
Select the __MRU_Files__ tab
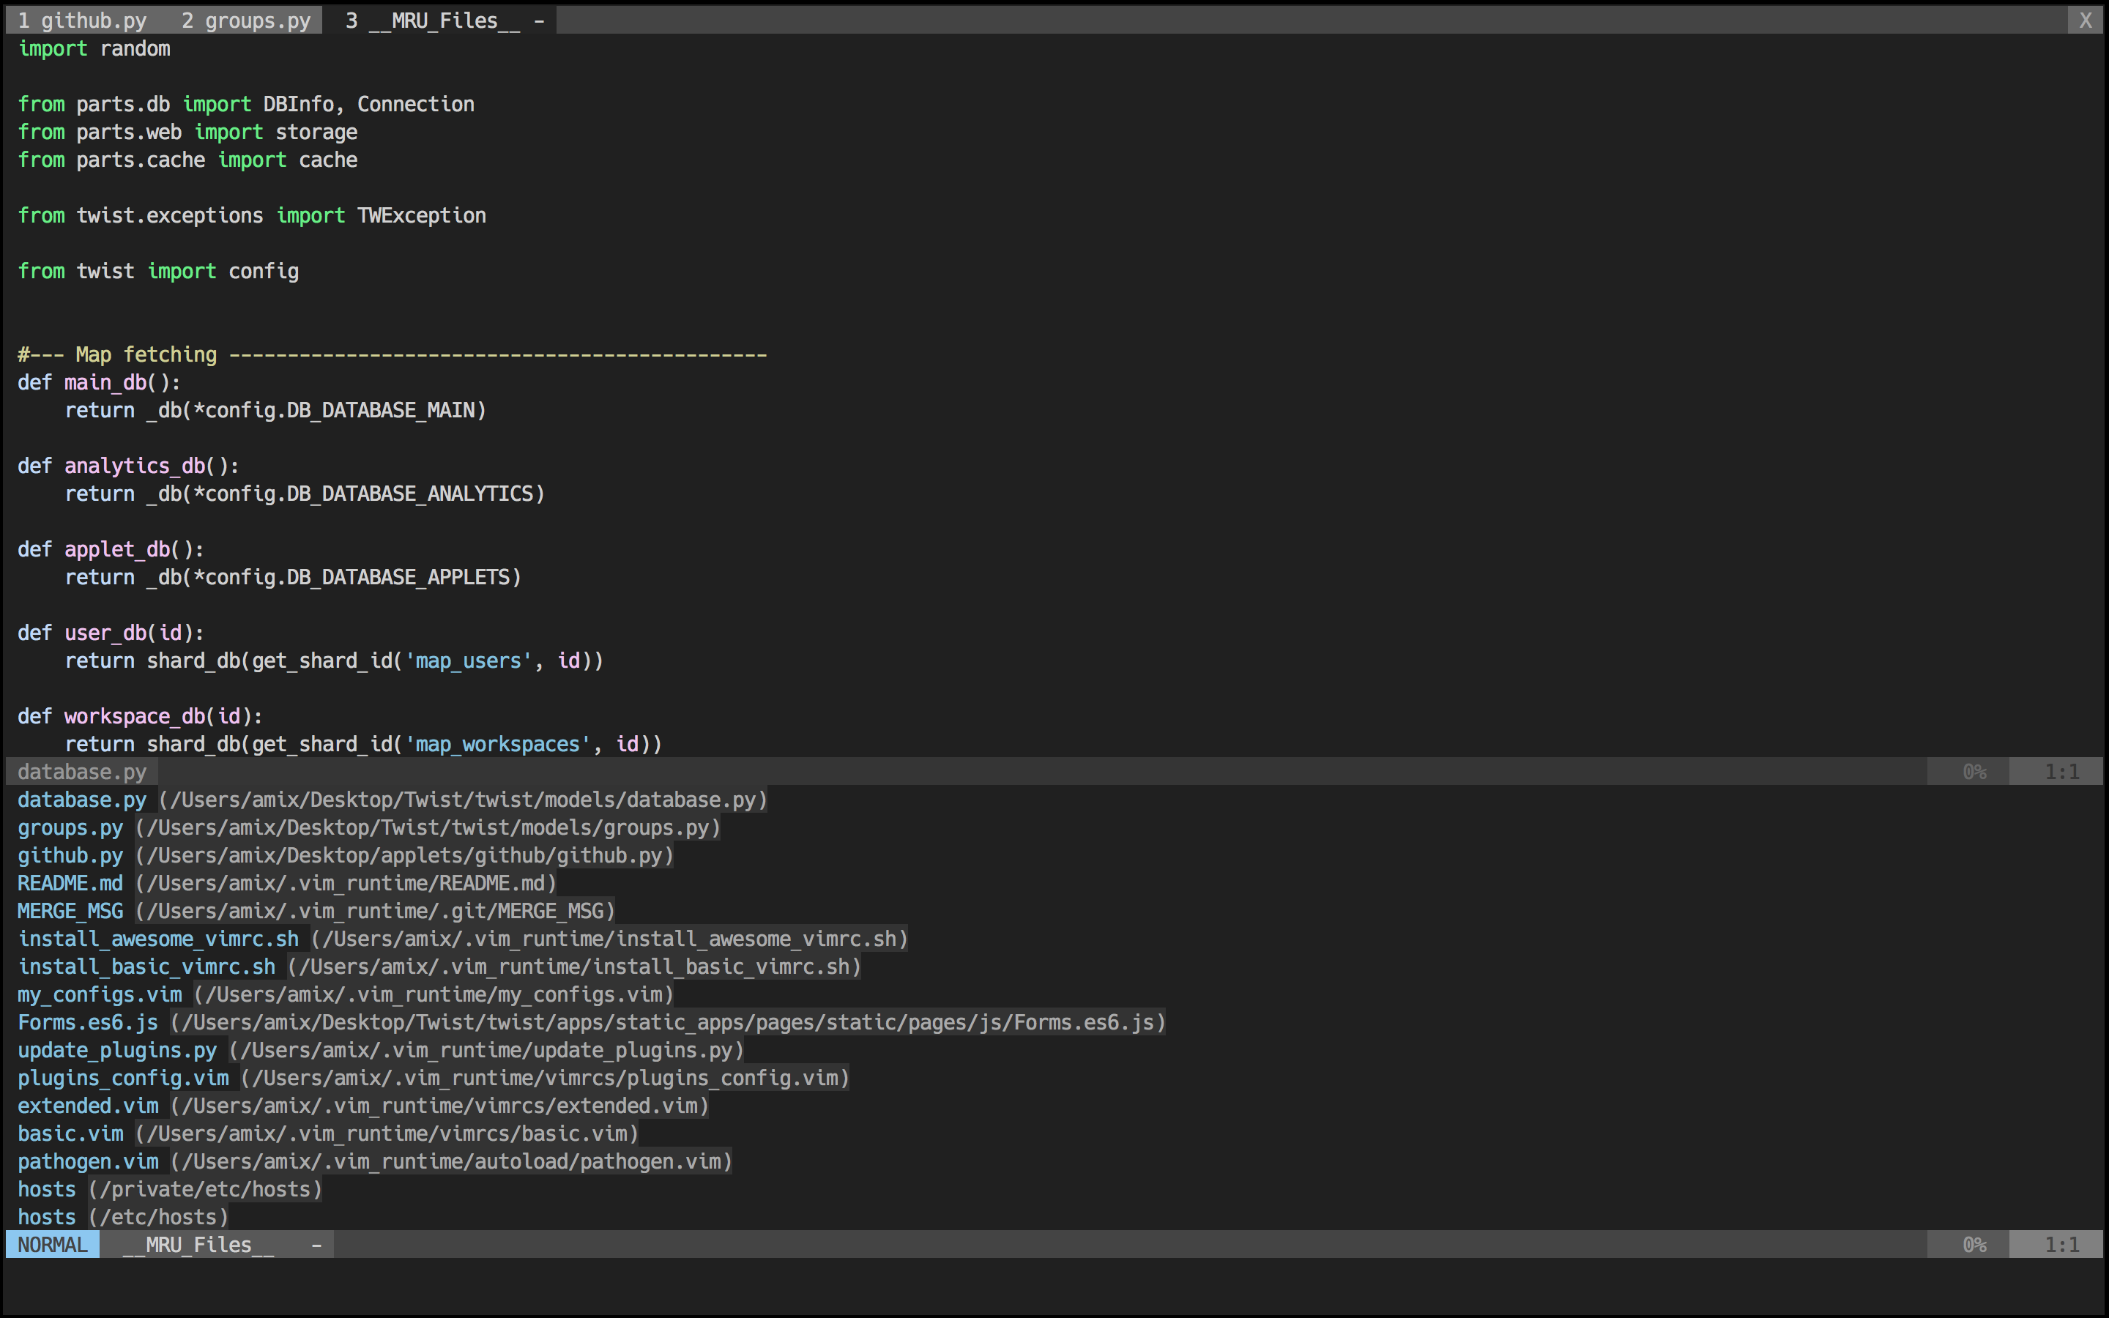pos(445,20)
